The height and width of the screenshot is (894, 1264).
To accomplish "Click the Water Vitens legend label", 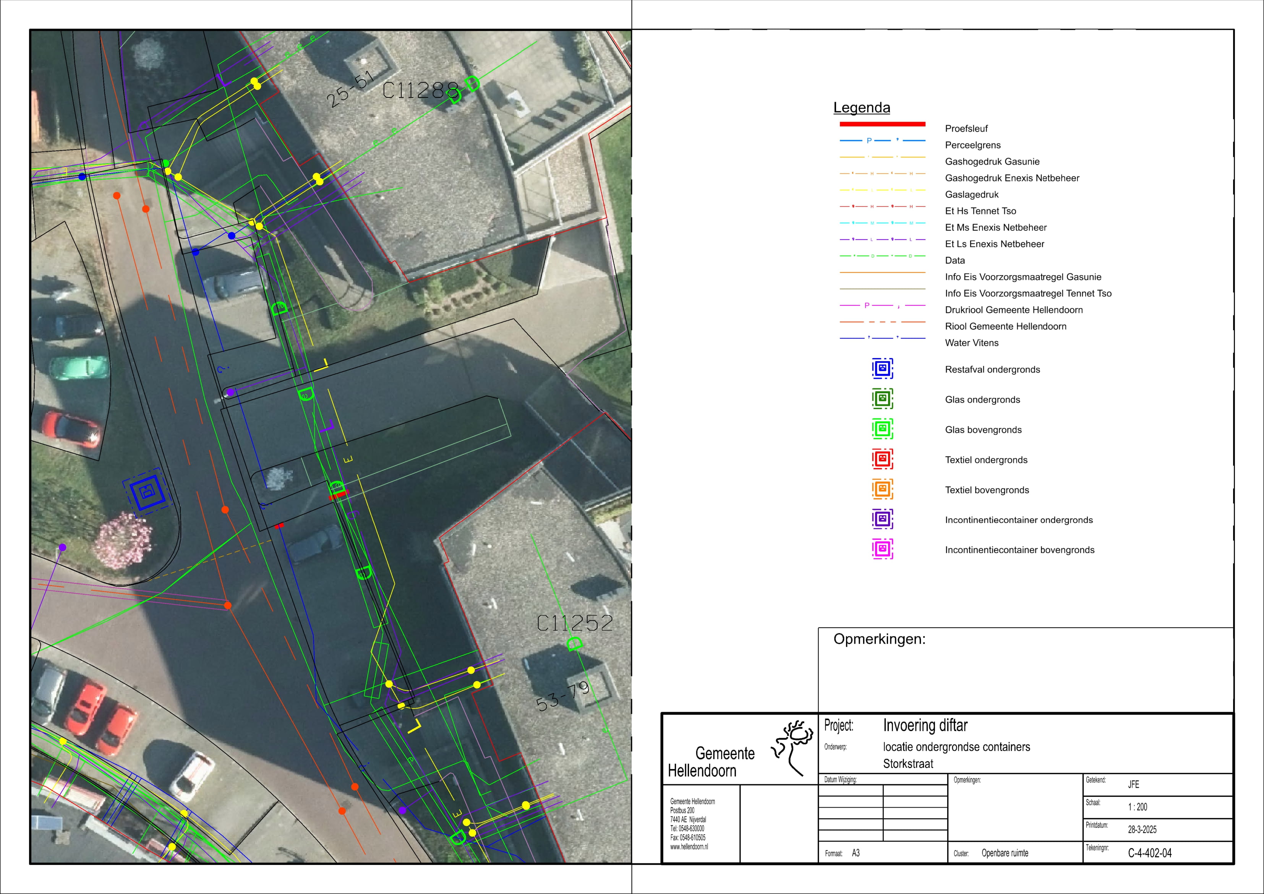I will (971, 342).
